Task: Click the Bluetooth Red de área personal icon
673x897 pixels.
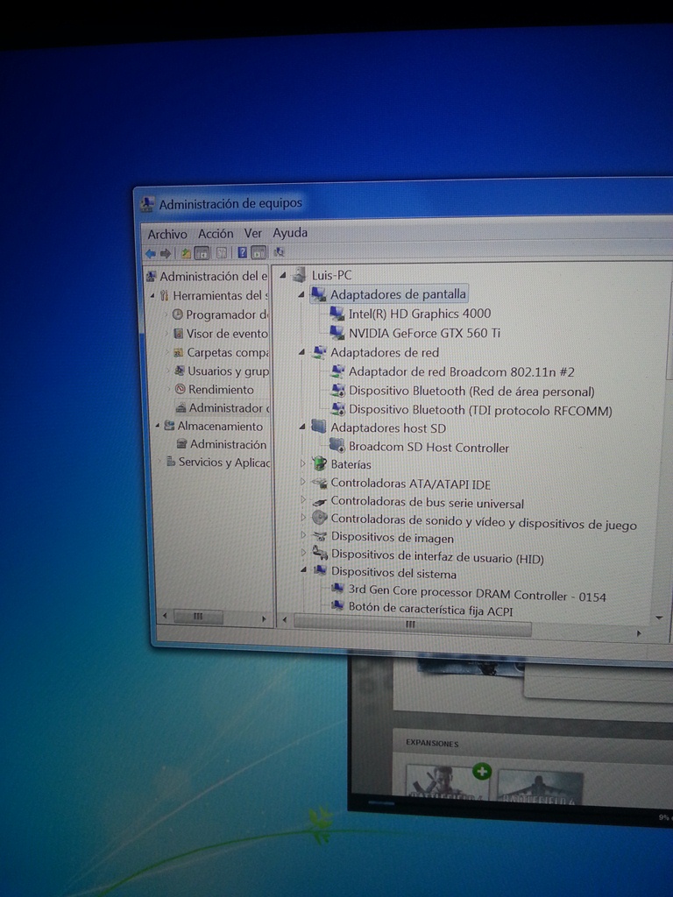Action: click(x=338, y=392)
